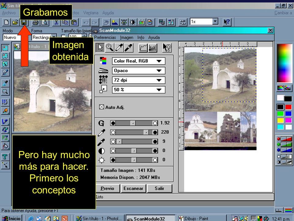Select the magnifier zoom tool in left toolbox
The height and width of the screenshot is (221, 294).
[x=5, y=91]
